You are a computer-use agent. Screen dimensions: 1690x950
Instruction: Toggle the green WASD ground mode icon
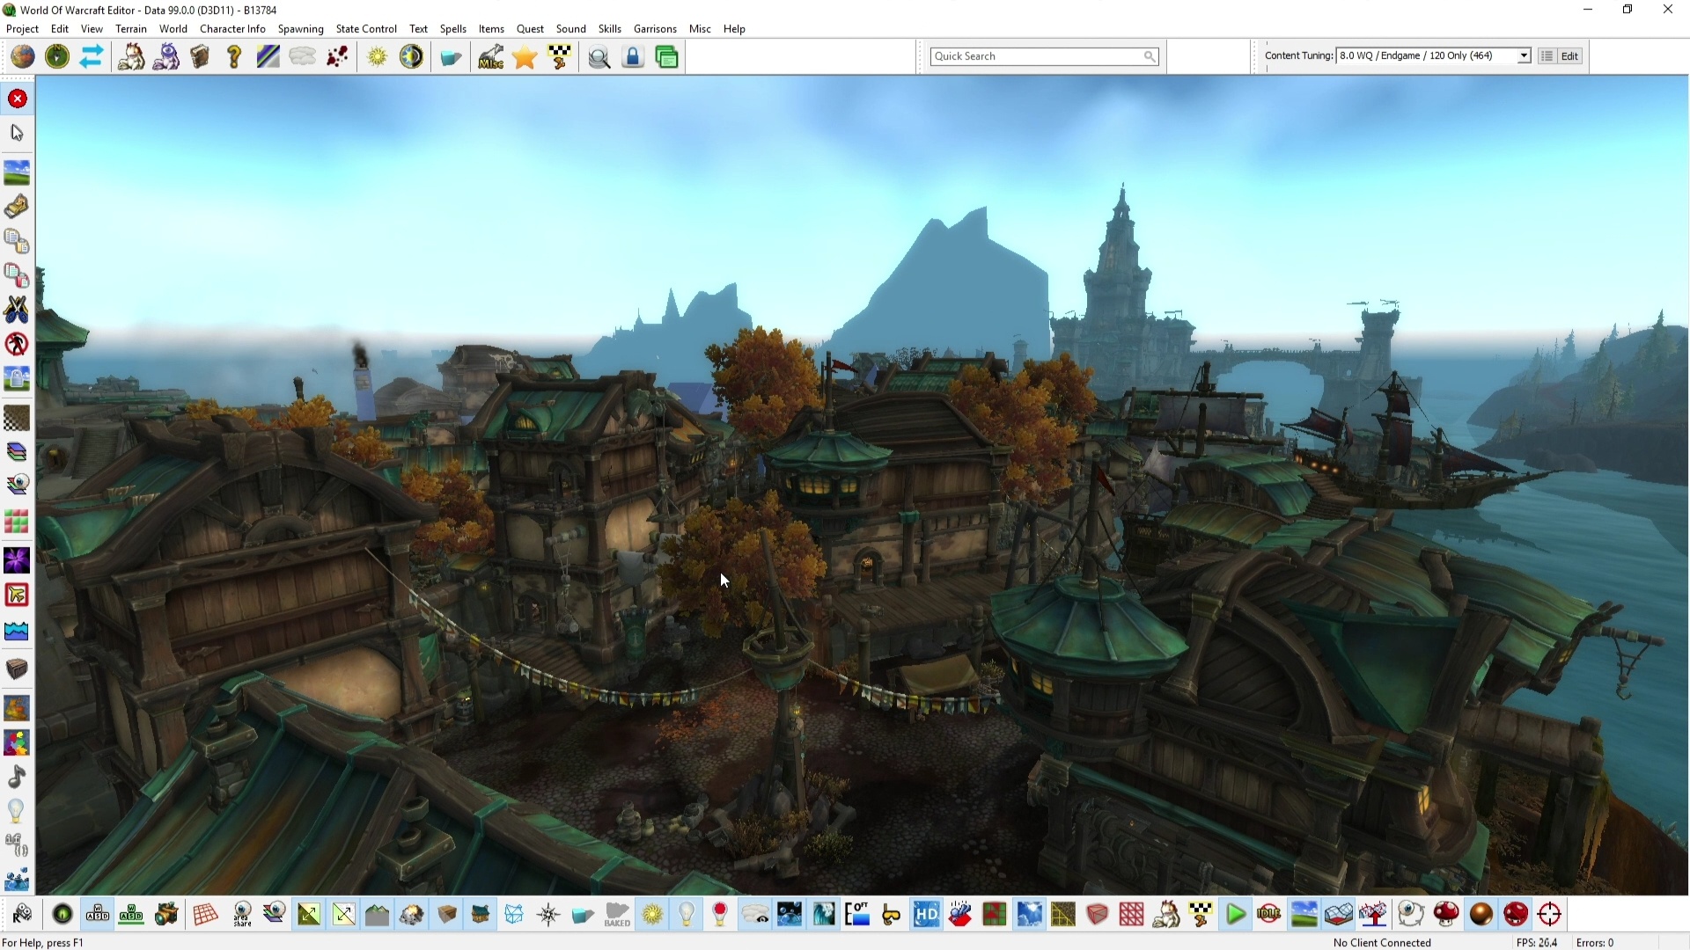131,915
